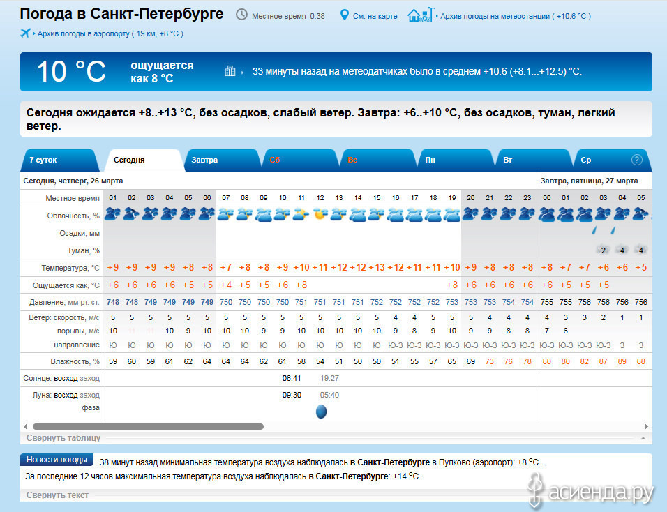Click the moon phase icon

pyautogui.click(x=321, y=412)
